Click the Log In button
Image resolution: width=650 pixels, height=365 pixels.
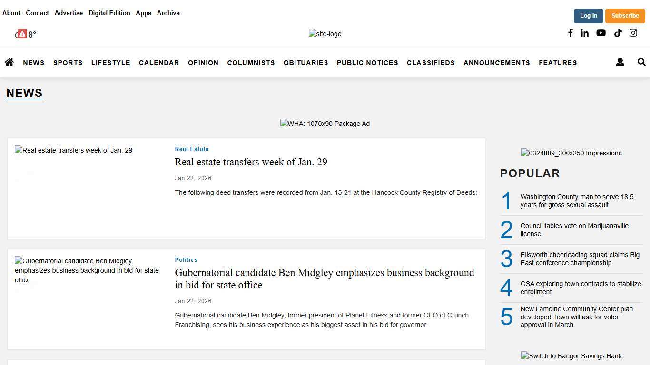coord(589,15)
